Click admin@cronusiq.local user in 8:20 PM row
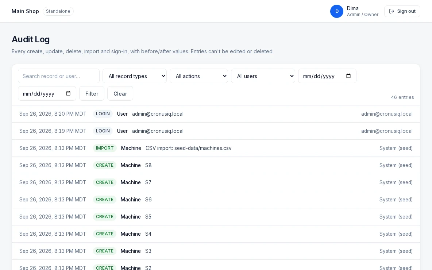 click(x=387, y=114)
